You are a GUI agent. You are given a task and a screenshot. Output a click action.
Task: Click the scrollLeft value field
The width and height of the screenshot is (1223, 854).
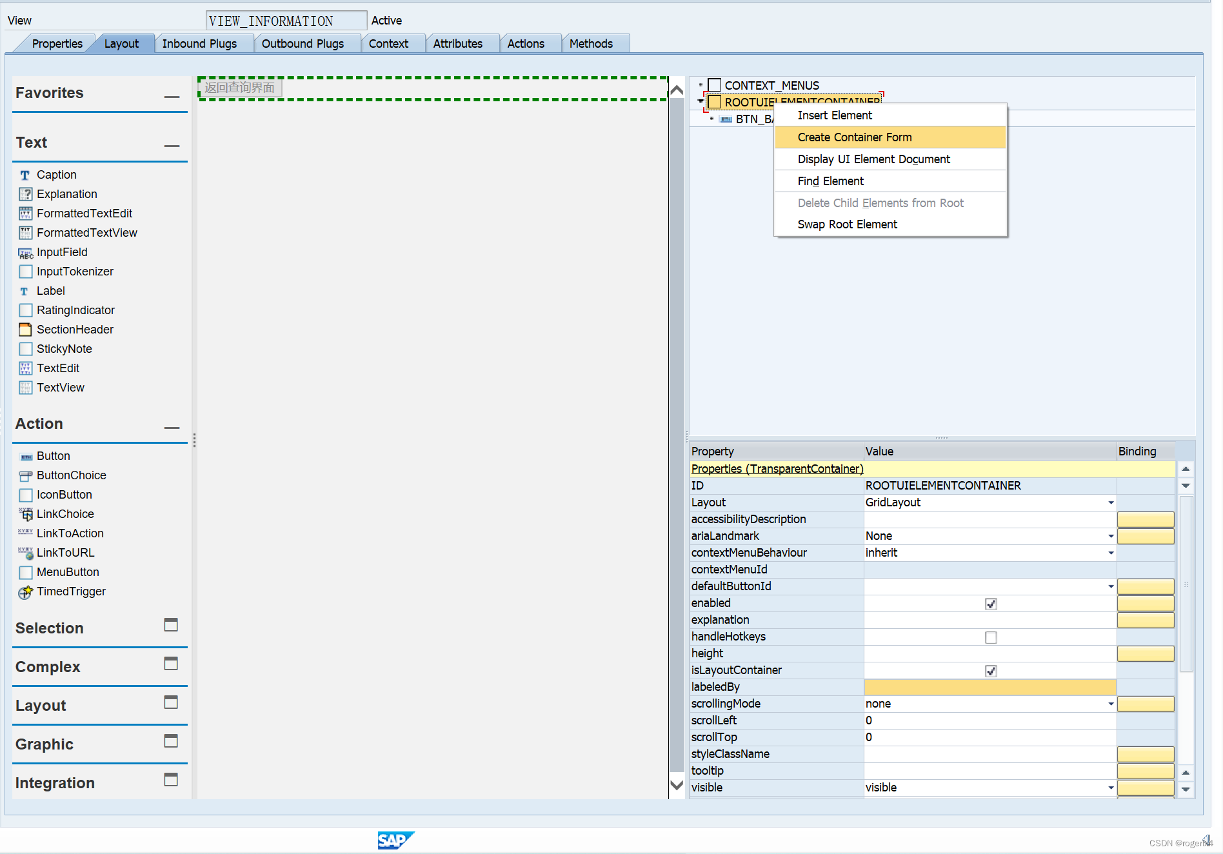tap(990, 720)
